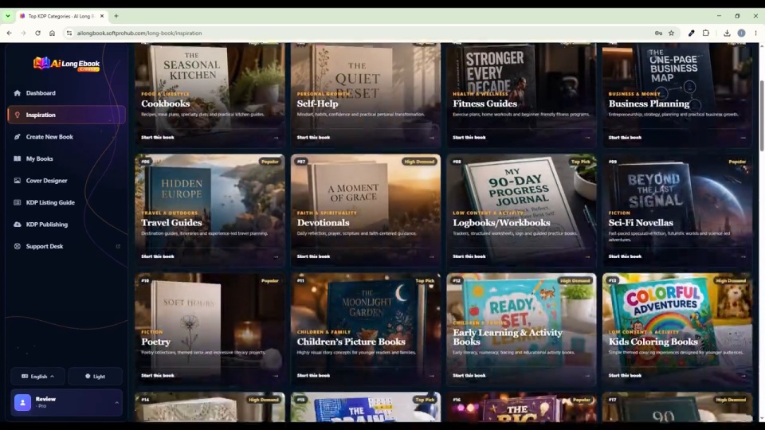Image resolution: width=765 pixels, height=430 pixels.
Task: Switch to Light theme
Action: click(x=95, y=377)
